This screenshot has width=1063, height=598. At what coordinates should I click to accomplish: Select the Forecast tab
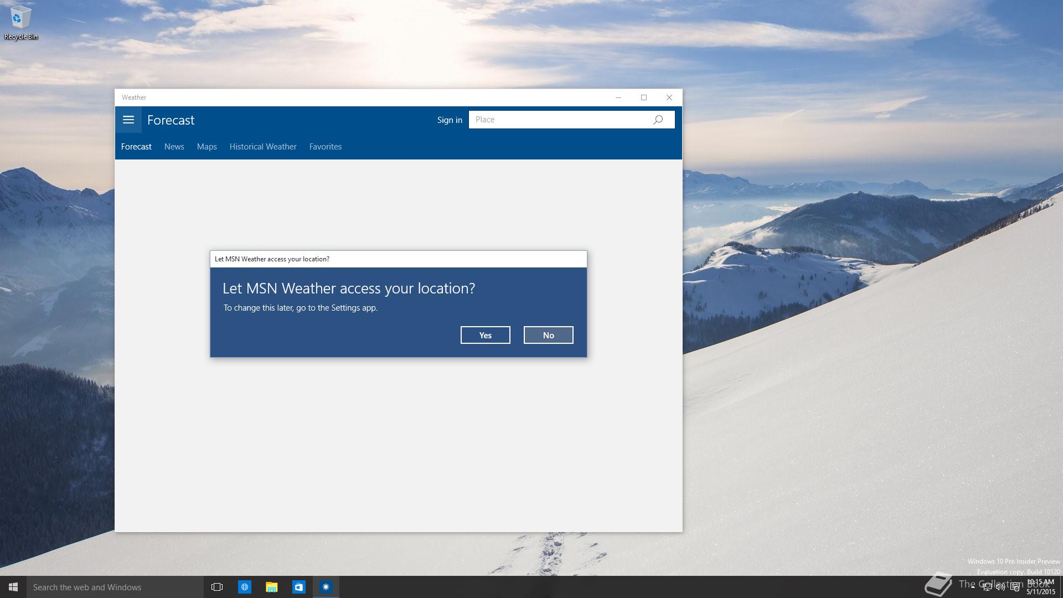point(136,147)
